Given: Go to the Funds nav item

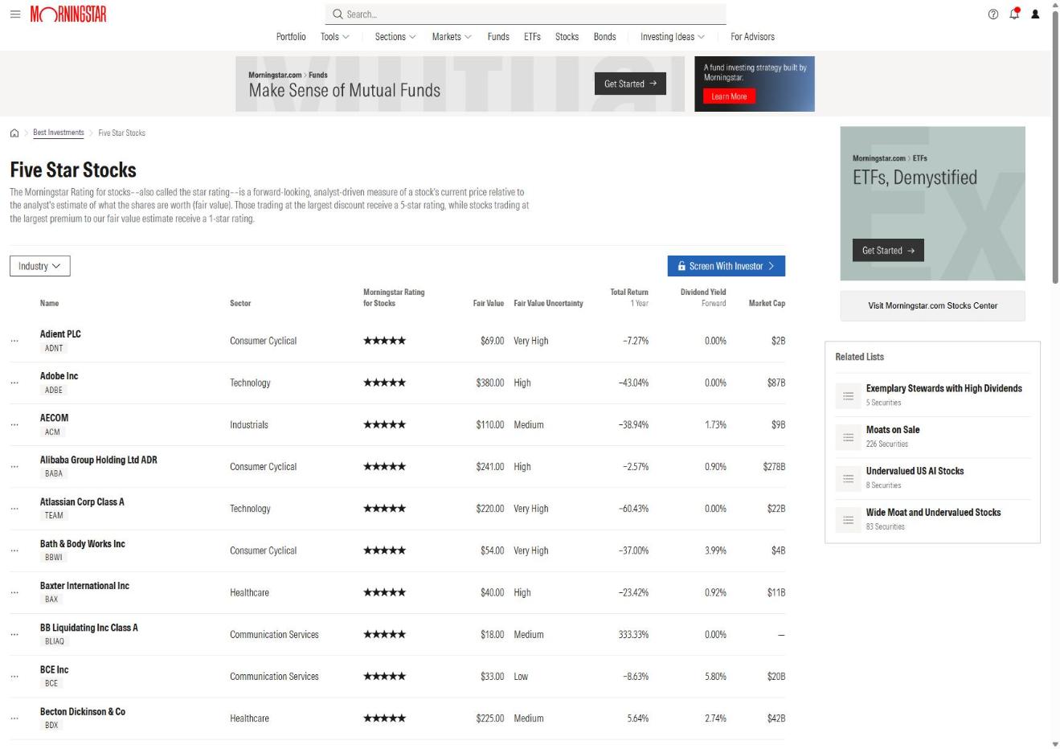Looking at the screenshot, I should coord(498,37).
